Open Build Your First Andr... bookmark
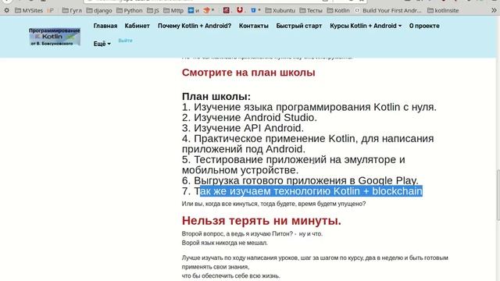This screenshot has width=500, height=281. 388,10
